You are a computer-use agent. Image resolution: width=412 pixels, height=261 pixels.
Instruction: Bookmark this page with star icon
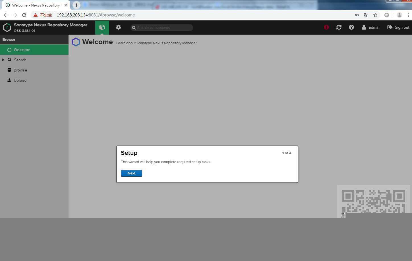click(x=375, y=15)
